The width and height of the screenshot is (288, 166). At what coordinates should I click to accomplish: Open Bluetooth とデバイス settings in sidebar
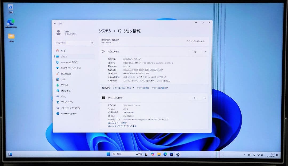[67, 62]
